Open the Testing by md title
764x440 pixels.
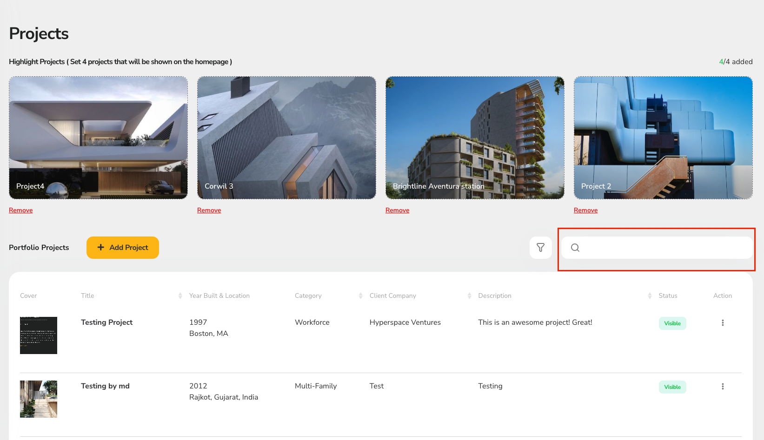(x=105, y=386)
